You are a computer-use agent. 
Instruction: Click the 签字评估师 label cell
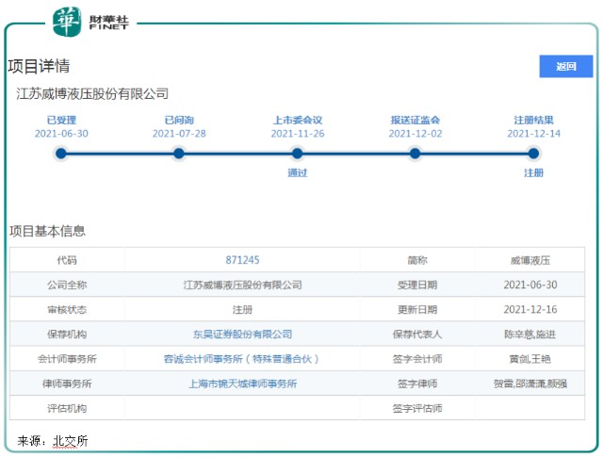pyautogui.click(x=417, y=408)
